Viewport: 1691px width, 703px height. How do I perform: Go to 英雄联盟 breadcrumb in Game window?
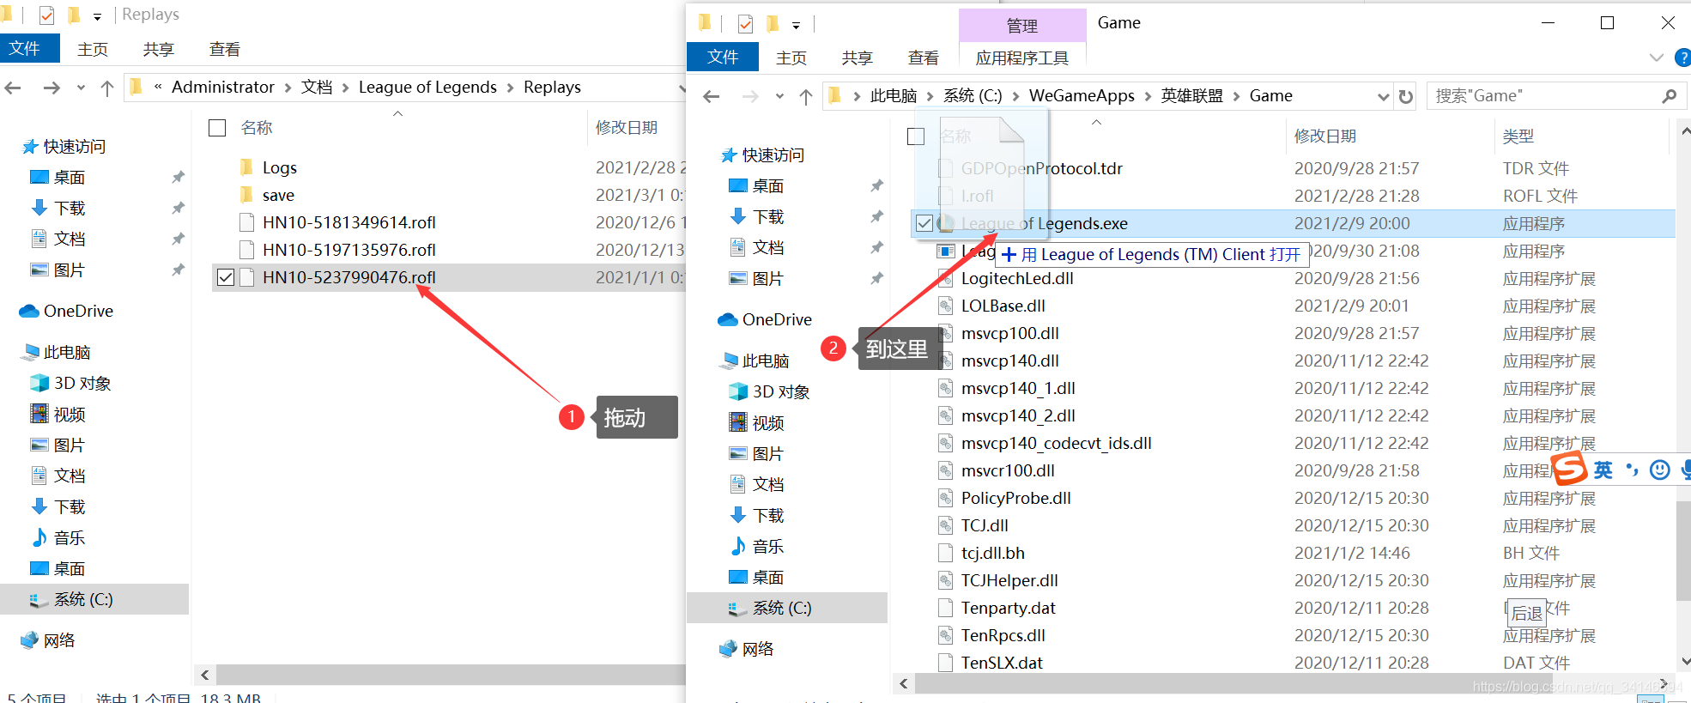pos(1191,95)
